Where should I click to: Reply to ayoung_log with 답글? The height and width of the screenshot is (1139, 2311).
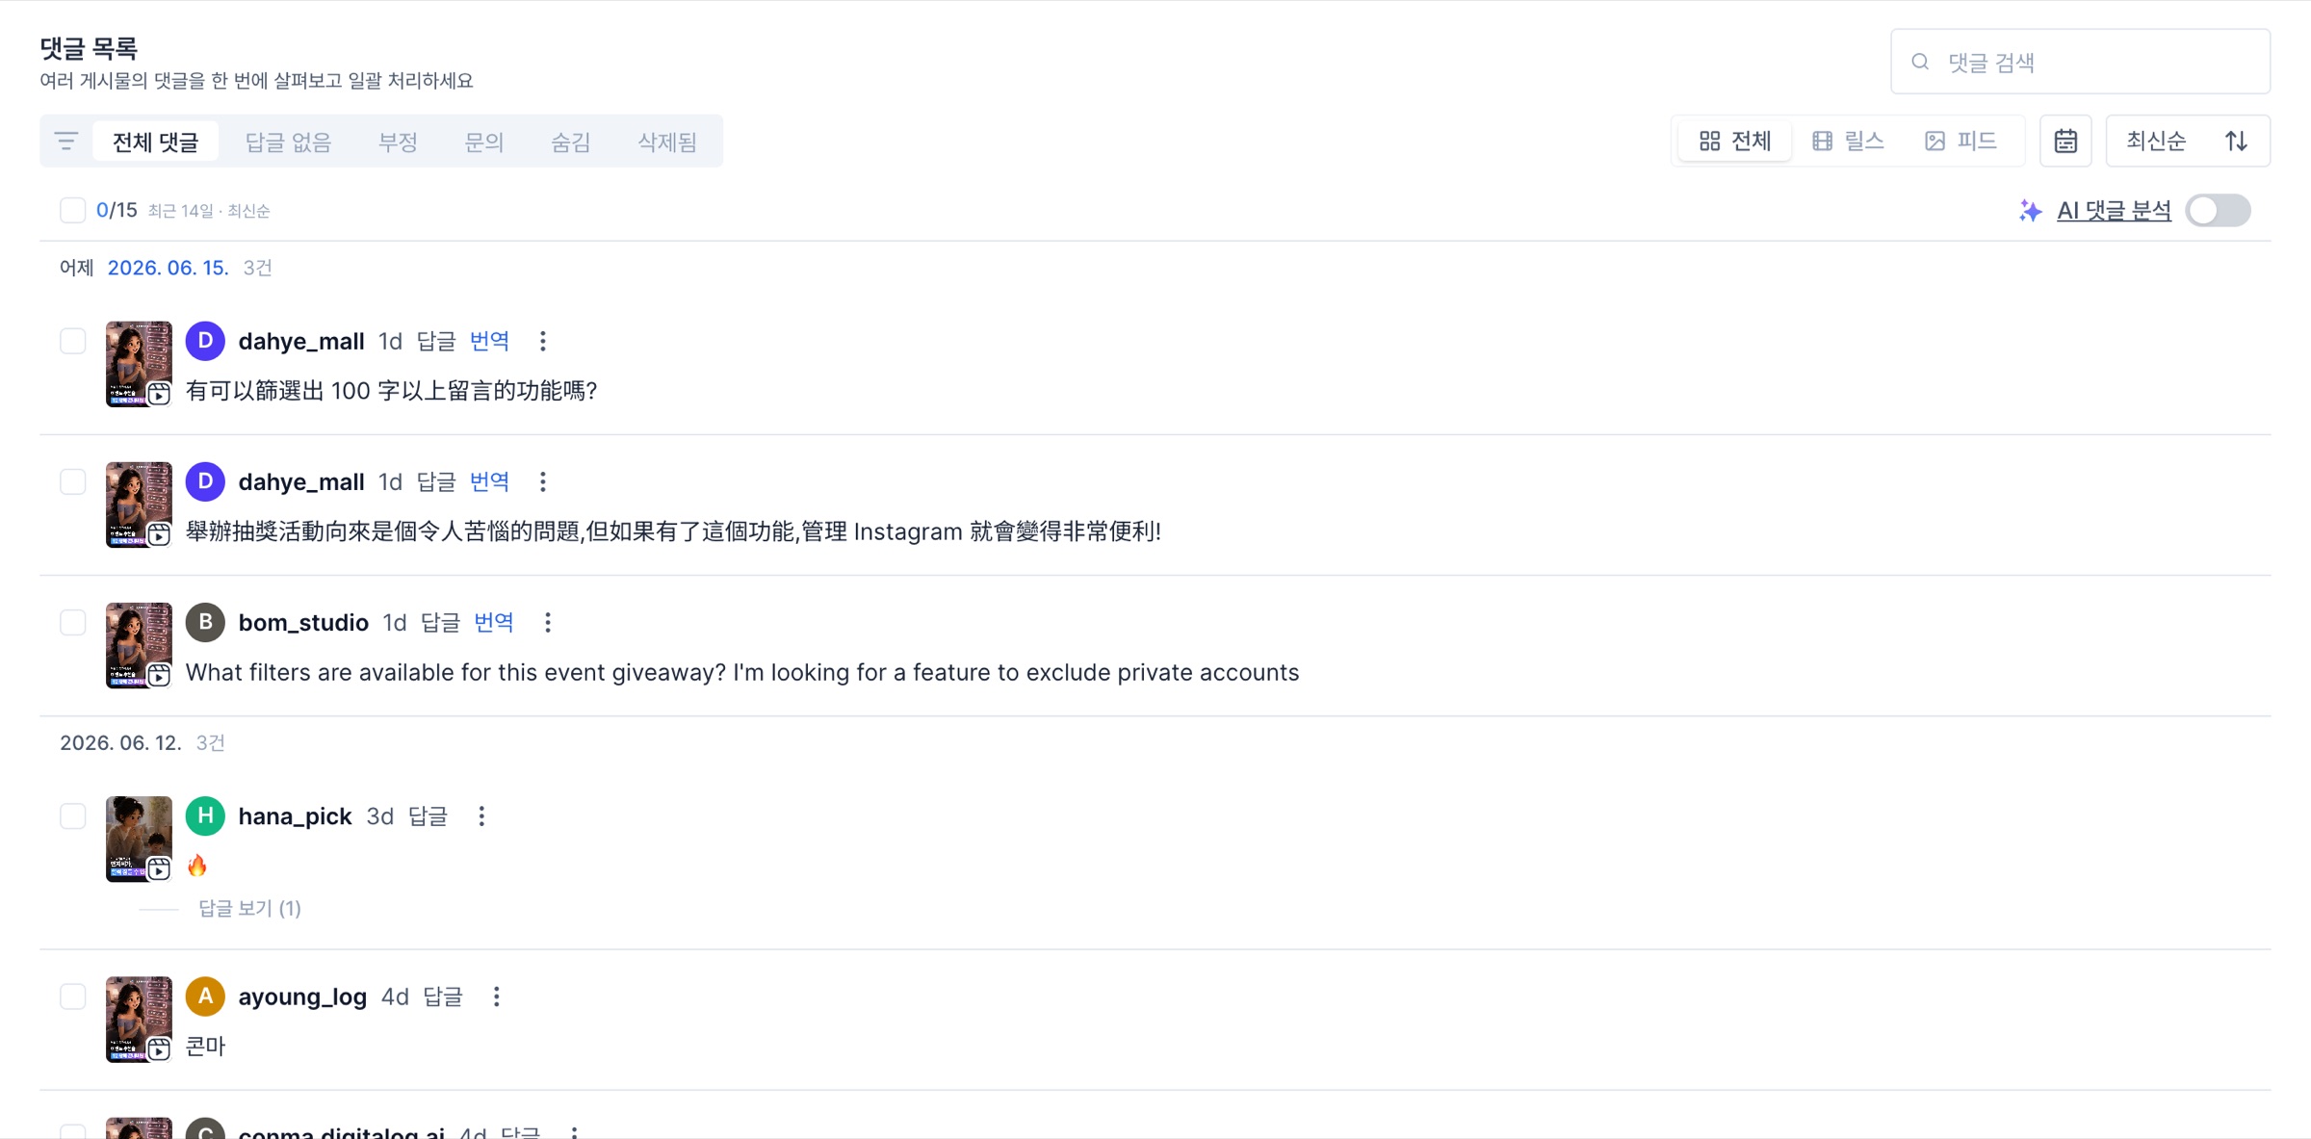[443, 997]
